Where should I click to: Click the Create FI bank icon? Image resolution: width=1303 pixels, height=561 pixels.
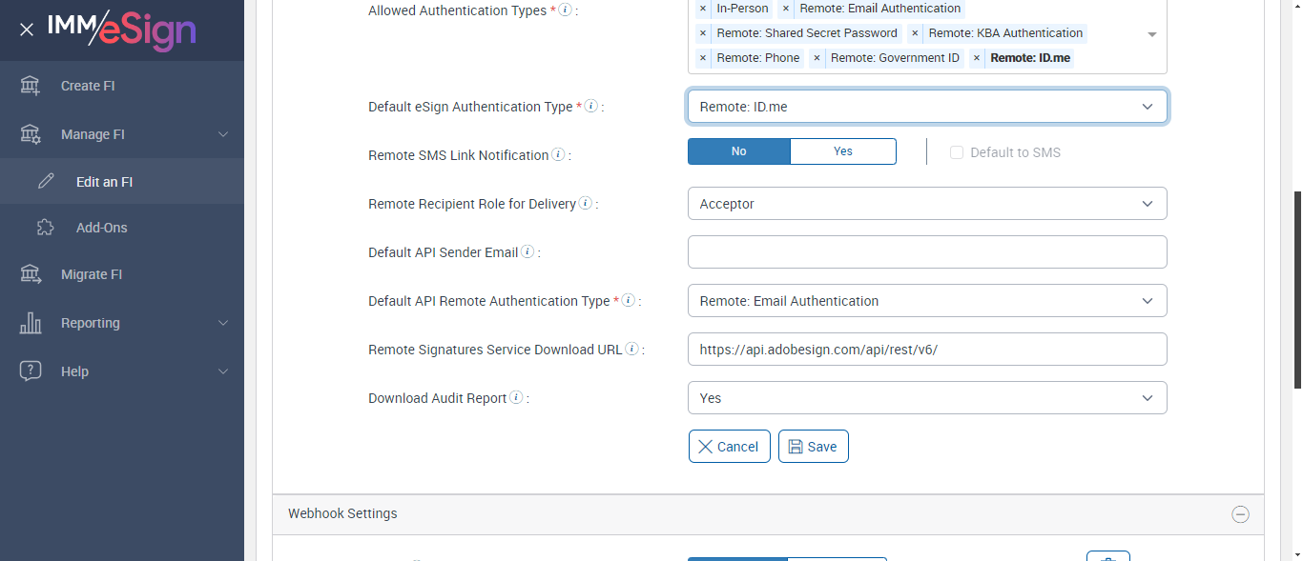coord(31,86)
